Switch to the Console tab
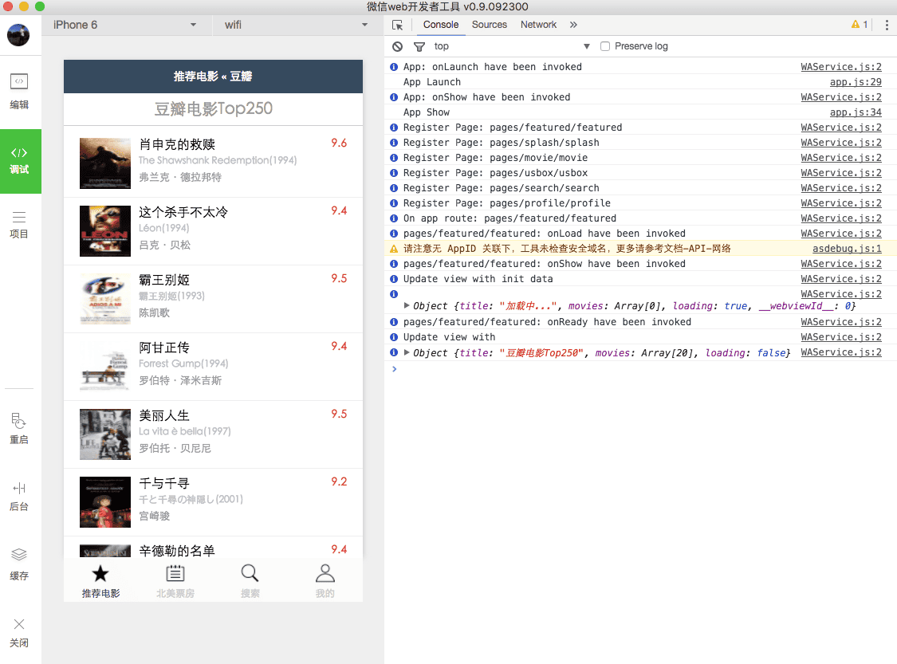Screen dimensions: 897x664 (440, 25)
